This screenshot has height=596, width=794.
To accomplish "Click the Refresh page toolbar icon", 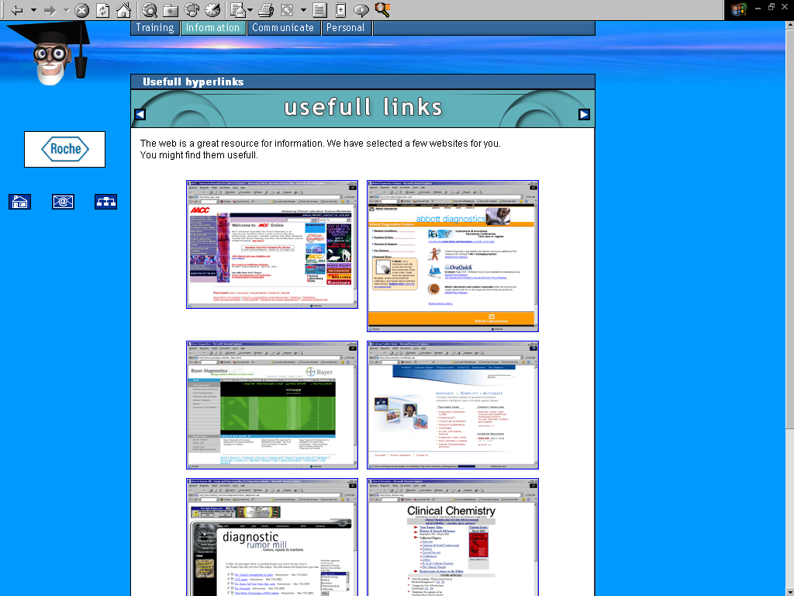I will (102, 10).
